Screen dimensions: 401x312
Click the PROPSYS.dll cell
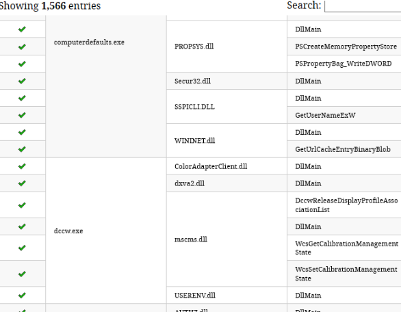(x=227, y=47)
